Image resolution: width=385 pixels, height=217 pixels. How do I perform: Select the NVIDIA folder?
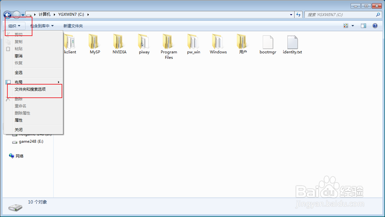[x=119, y=44]
